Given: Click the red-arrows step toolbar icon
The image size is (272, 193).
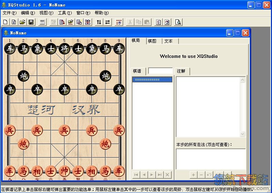Looking at the screenshot, I should click(119, 22).
